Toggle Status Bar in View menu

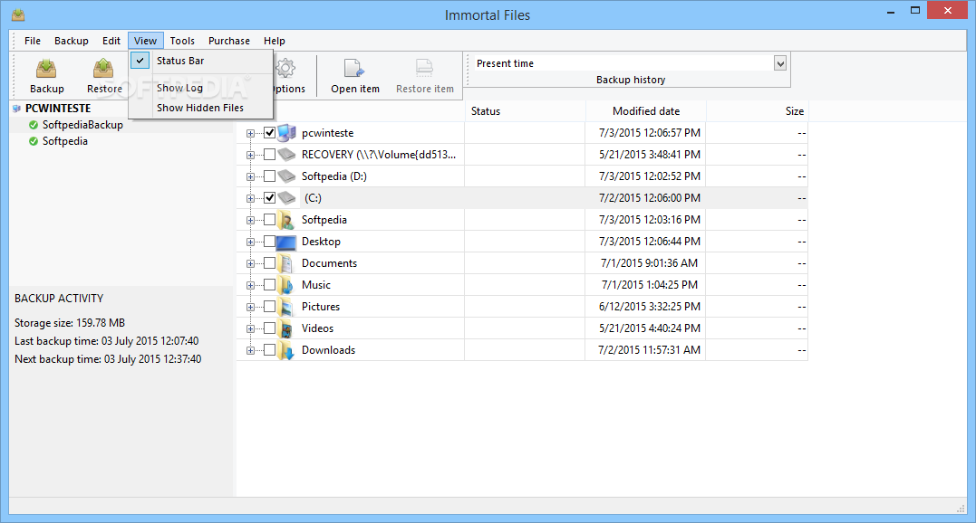point(200,61)
